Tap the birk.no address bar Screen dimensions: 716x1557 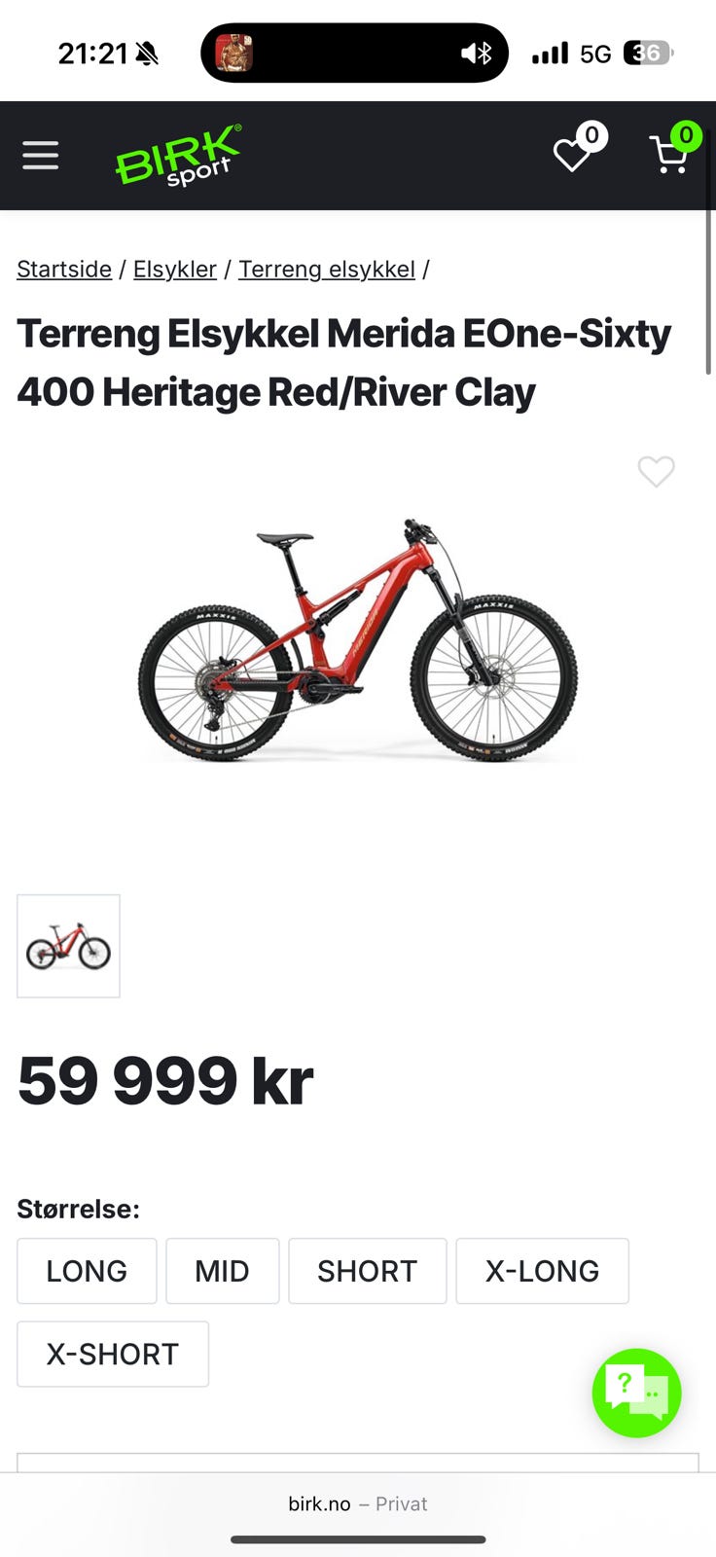pos(358,1503)
